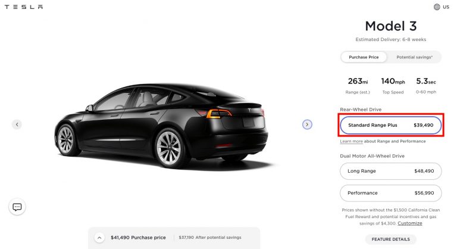Select the Standard Range Plus option
Image resolution: width=457 pixels, height=249 pixels.
[390, 125]
